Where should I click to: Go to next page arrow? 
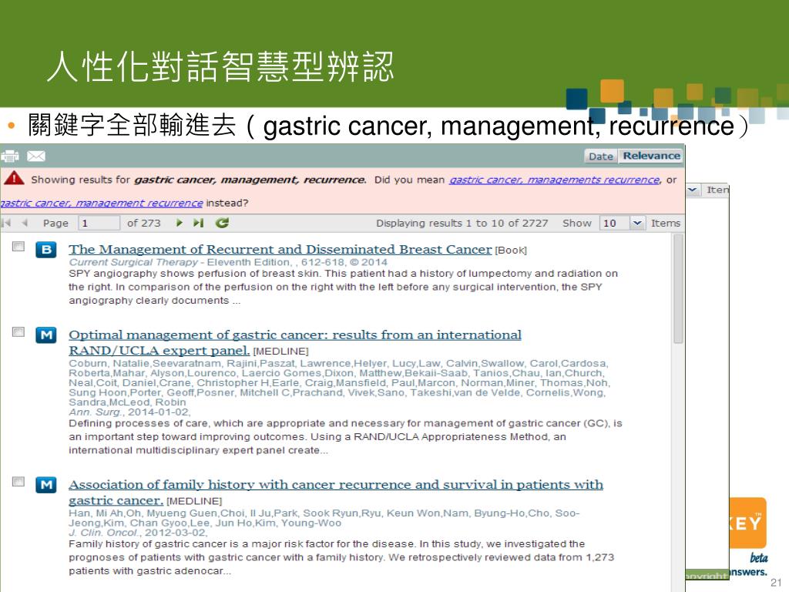point(179,223)
